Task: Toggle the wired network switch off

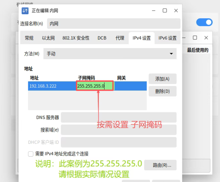Action: [x=204, y=22]
